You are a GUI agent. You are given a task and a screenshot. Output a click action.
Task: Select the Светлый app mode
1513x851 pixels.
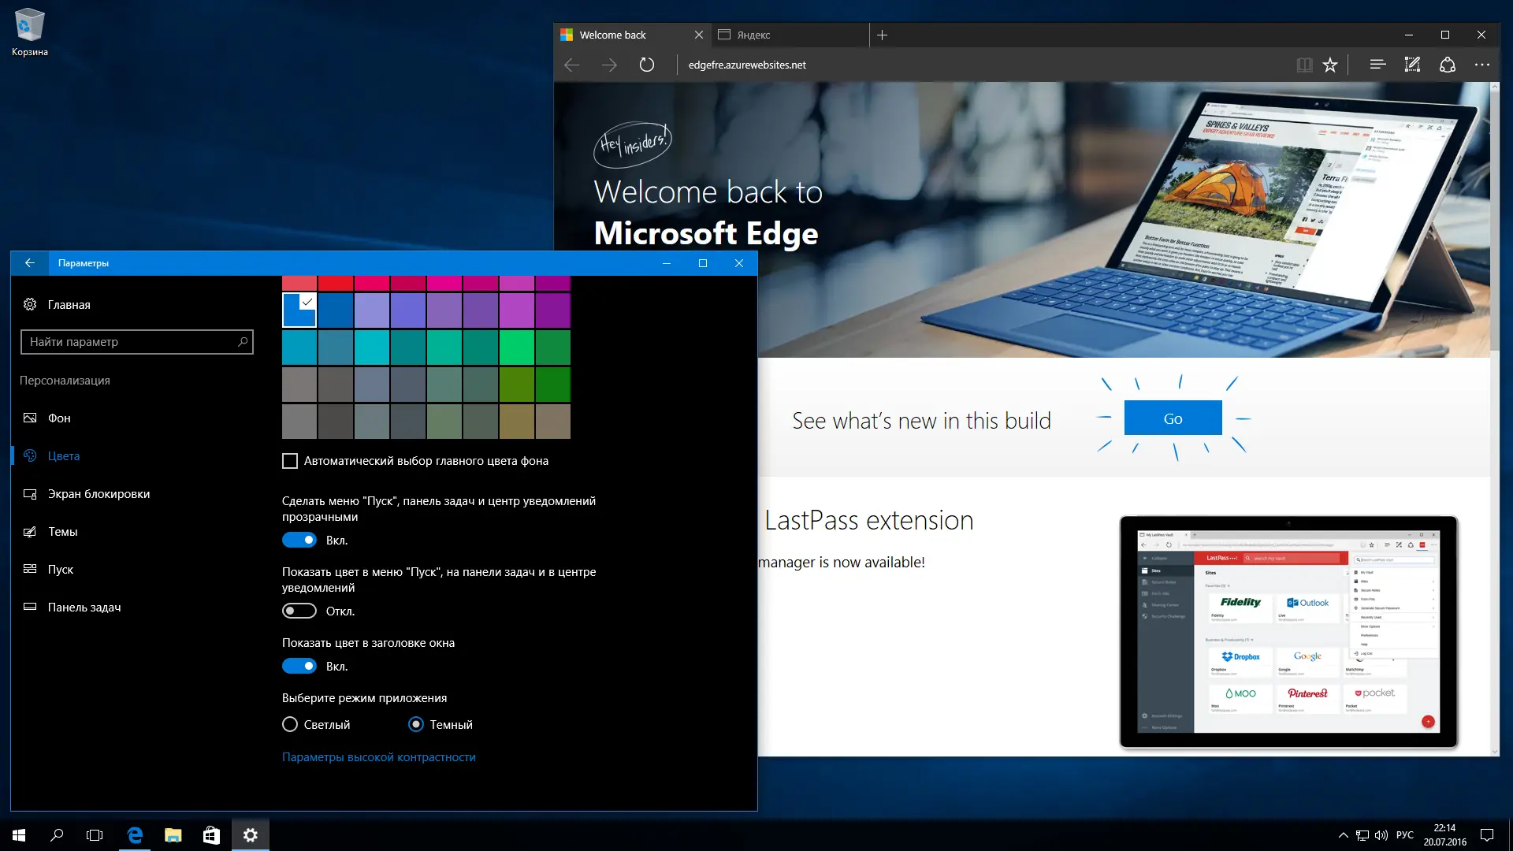[290, 724]
